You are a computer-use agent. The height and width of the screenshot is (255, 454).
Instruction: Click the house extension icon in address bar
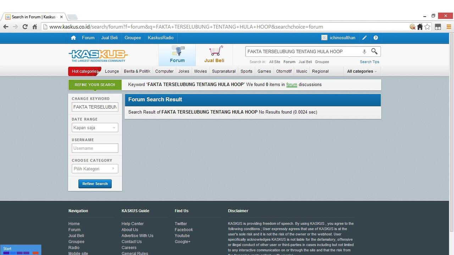click(x=420, y=27)
